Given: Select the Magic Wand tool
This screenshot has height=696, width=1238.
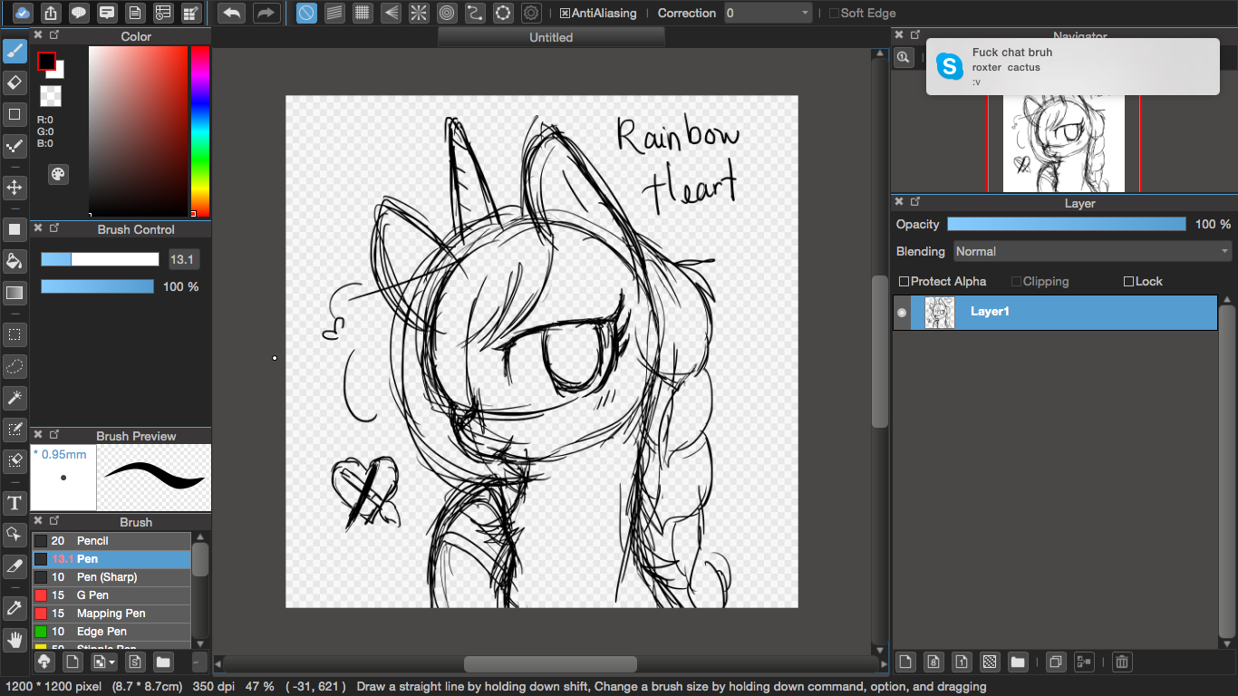Looking at the screenshot, I should pos(15,398).
